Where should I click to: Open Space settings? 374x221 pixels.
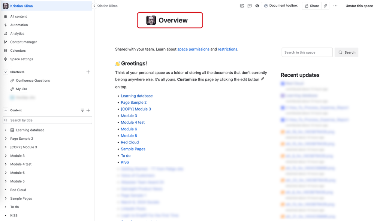coord(21,59)
